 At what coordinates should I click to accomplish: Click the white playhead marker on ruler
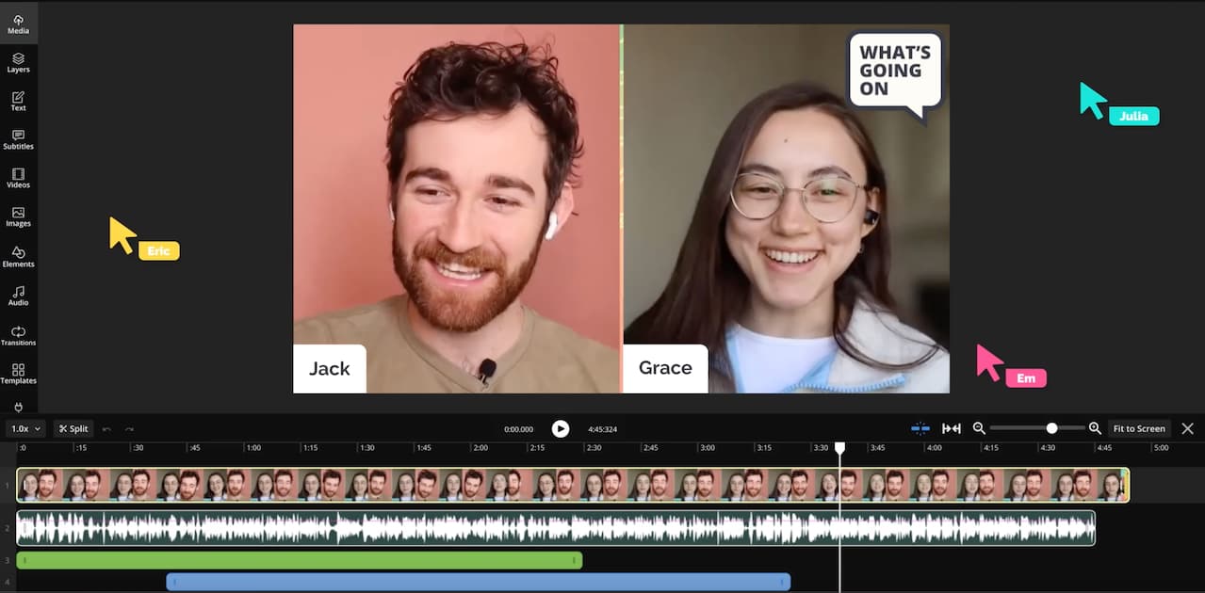tap(839, 448)
